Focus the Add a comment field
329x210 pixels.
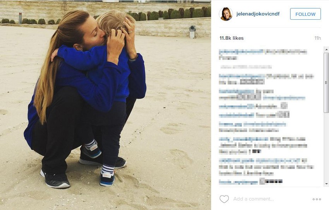271,199
